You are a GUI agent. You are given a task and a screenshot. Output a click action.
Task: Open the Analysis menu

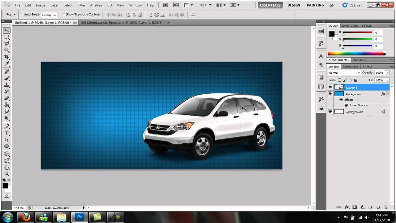[x=96, y=5]
